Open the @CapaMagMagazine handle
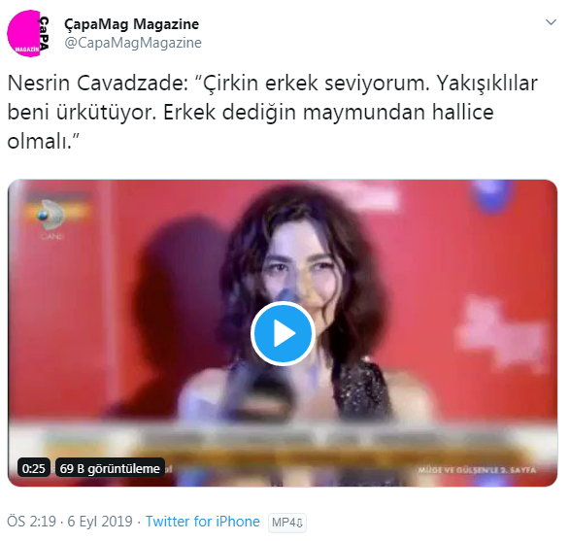Viewport: 570px width, 541px height. pyautogui.click(x=133, y=43)
